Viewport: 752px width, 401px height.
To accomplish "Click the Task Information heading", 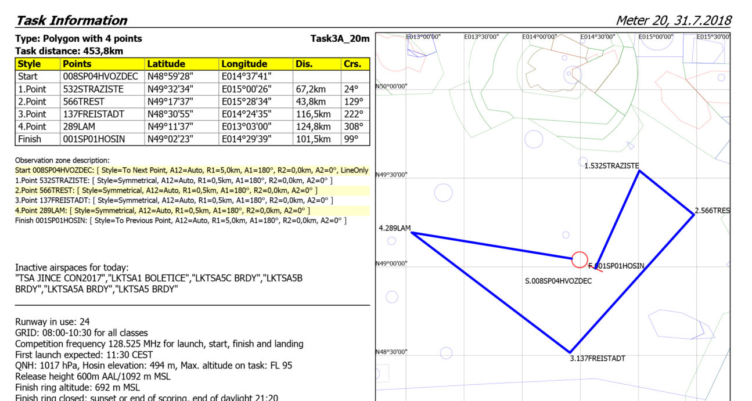I will point(71,20).
